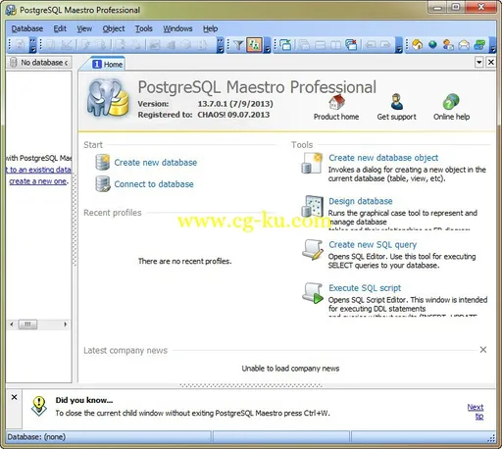Click the tile windows horizontally icon
Screen dimensions: 502x449
coord(320,45)
